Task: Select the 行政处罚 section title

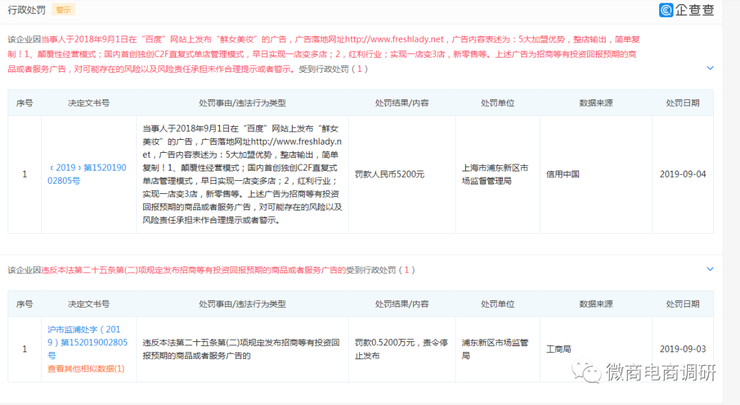Action: tap(25, 10)
